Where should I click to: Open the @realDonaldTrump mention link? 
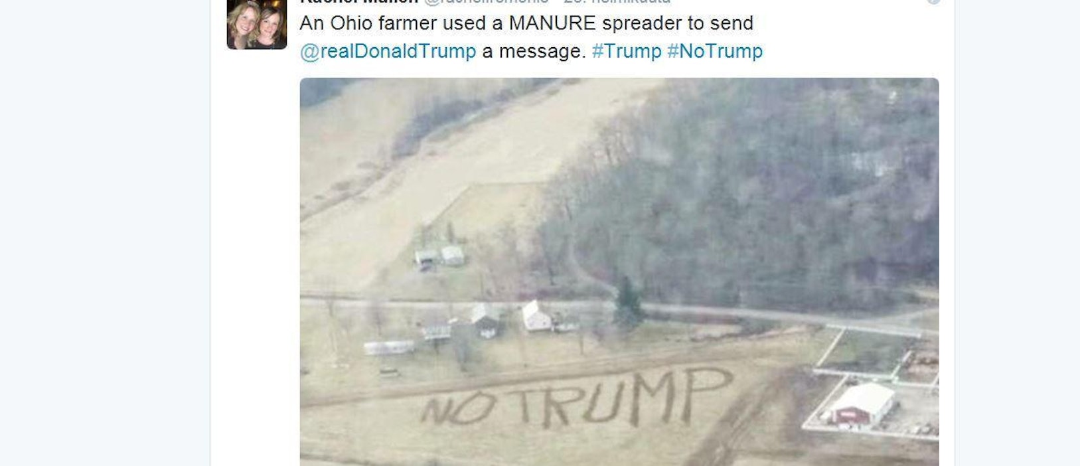[x=388, y=51]
